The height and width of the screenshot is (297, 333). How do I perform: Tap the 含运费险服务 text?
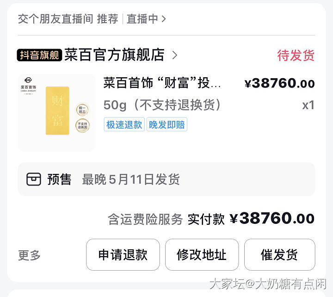click(x=145, y=219)
